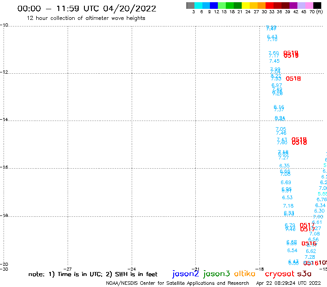The image size is (327, 287).
Task: Click the bright red legend swatch
Action: 270,5
